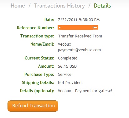Select the Details breadcrumb item

click(x=102, y=6)
